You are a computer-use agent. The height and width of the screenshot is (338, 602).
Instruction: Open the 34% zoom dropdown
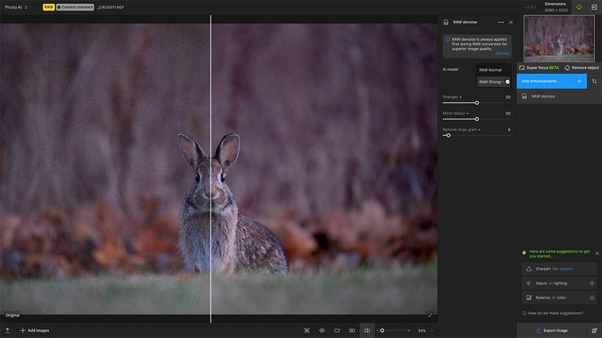[426, 330]
